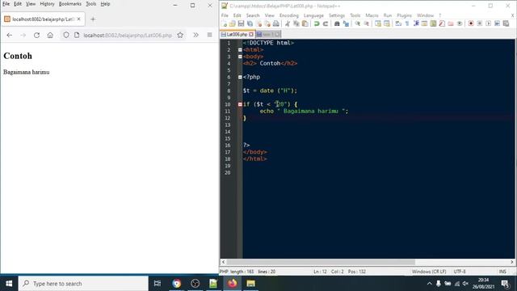
Task: Toggle Folder as Workspace icon
Action: (451, 23)
